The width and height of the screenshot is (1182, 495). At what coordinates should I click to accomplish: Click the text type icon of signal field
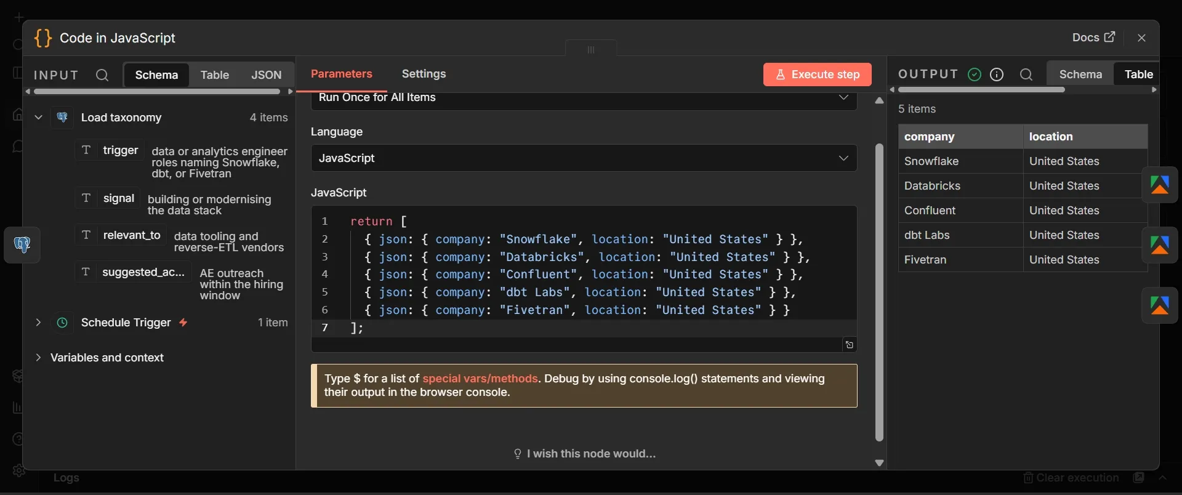click(x=86, y=198)
